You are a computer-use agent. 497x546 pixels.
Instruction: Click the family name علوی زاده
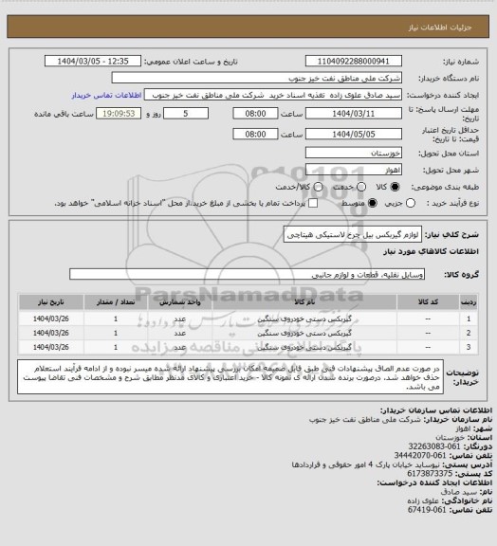click(424, 500)
